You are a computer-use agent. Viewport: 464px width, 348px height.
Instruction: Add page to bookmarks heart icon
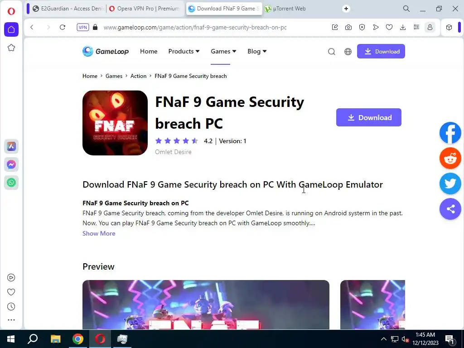coord(389,27)
